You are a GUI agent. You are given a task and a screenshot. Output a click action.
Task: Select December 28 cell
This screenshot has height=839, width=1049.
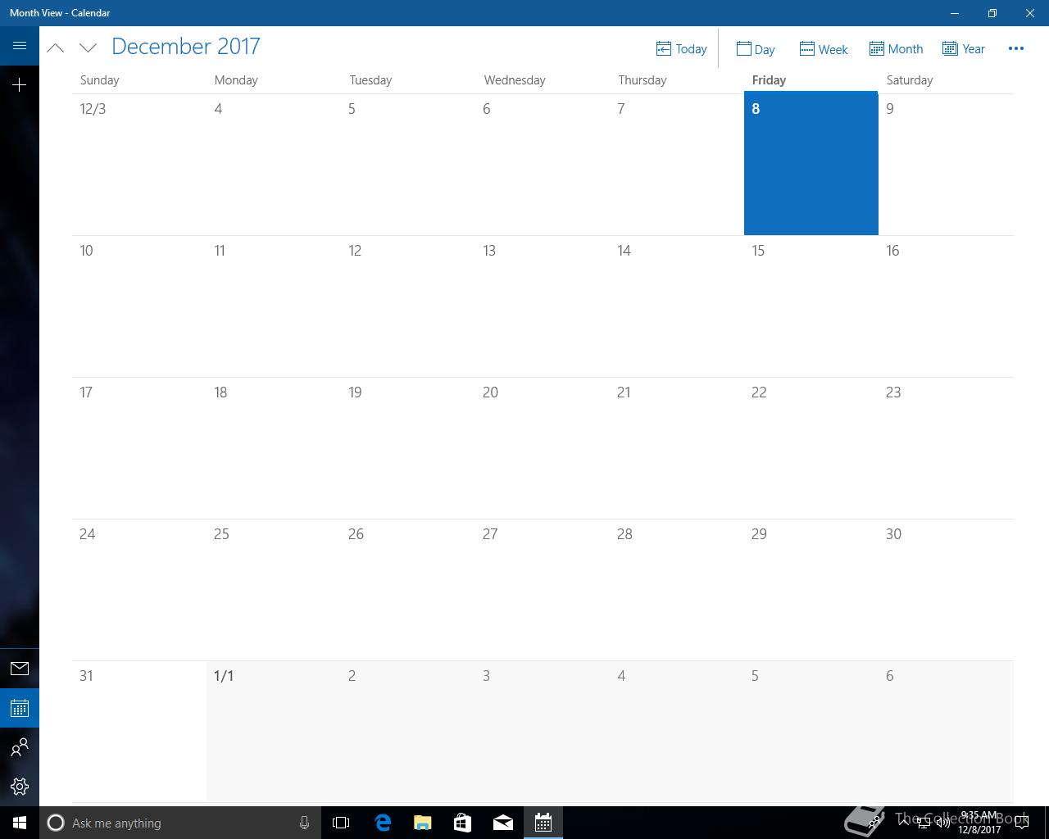(x=677, y=590)
